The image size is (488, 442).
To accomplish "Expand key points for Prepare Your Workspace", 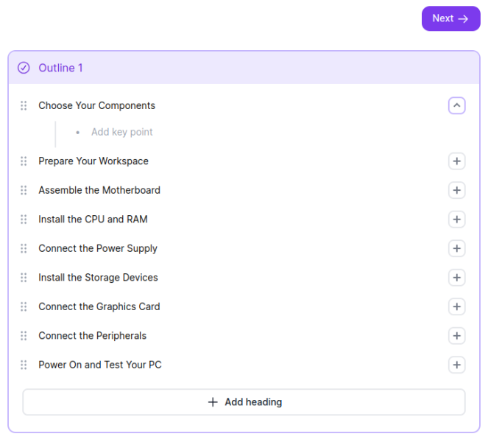I will pos(456,161).
